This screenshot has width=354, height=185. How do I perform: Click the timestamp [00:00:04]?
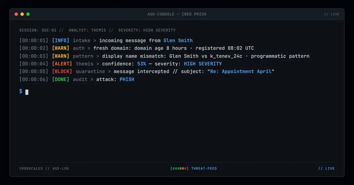pos(34,64)
